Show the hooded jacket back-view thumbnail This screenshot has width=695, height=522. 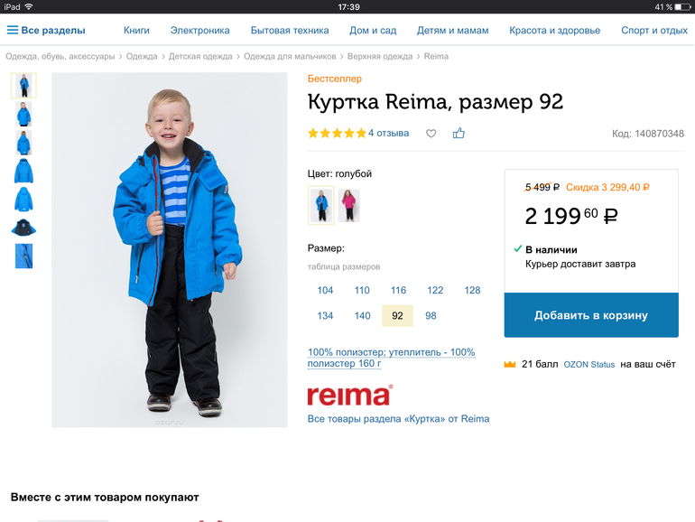(x=23, y=199)
